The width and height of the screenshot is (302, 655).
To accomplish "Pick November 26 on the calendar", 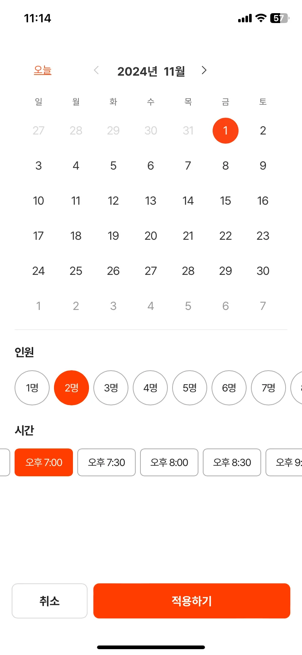I will (x=113, y=271).
